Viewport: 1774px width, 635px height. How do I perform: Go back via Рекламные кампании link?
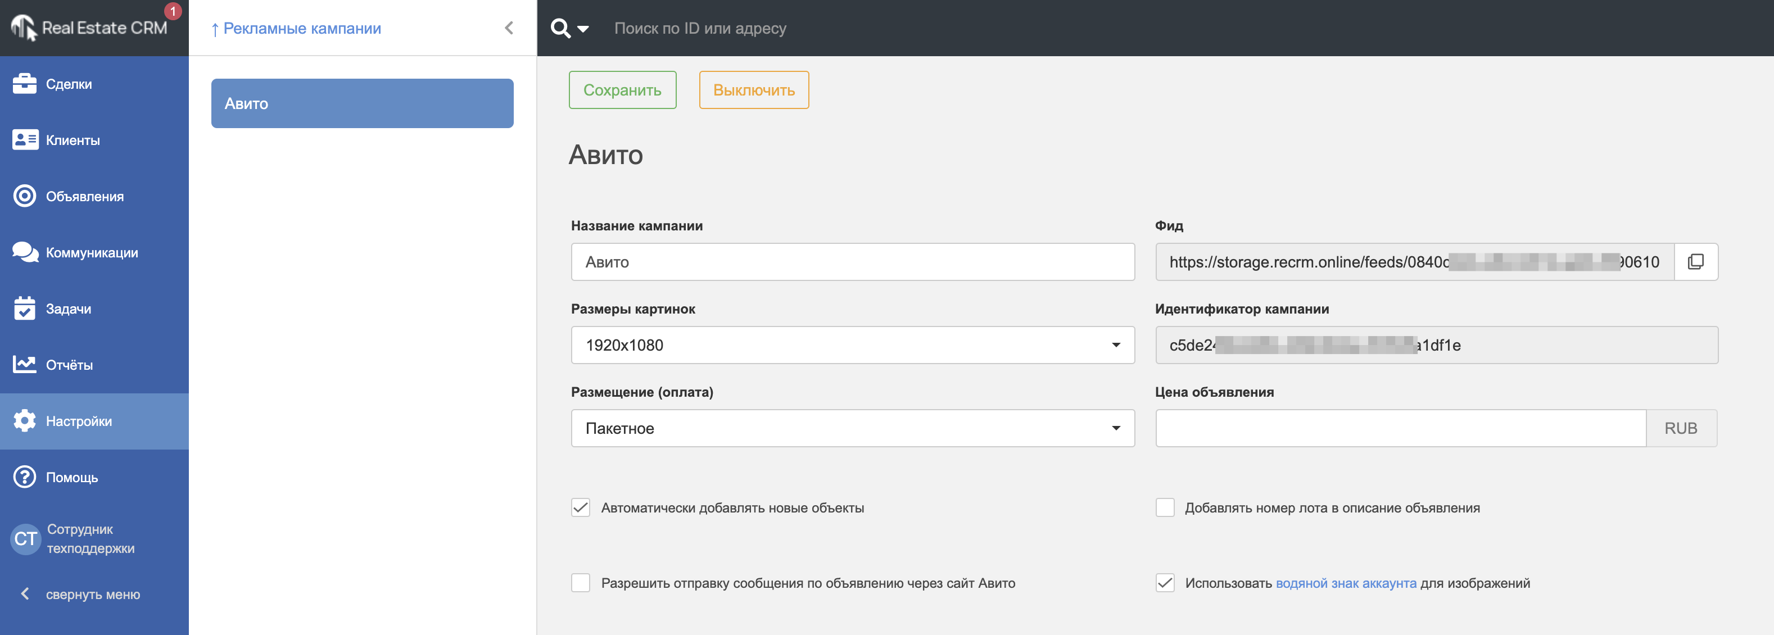(296, 28)
